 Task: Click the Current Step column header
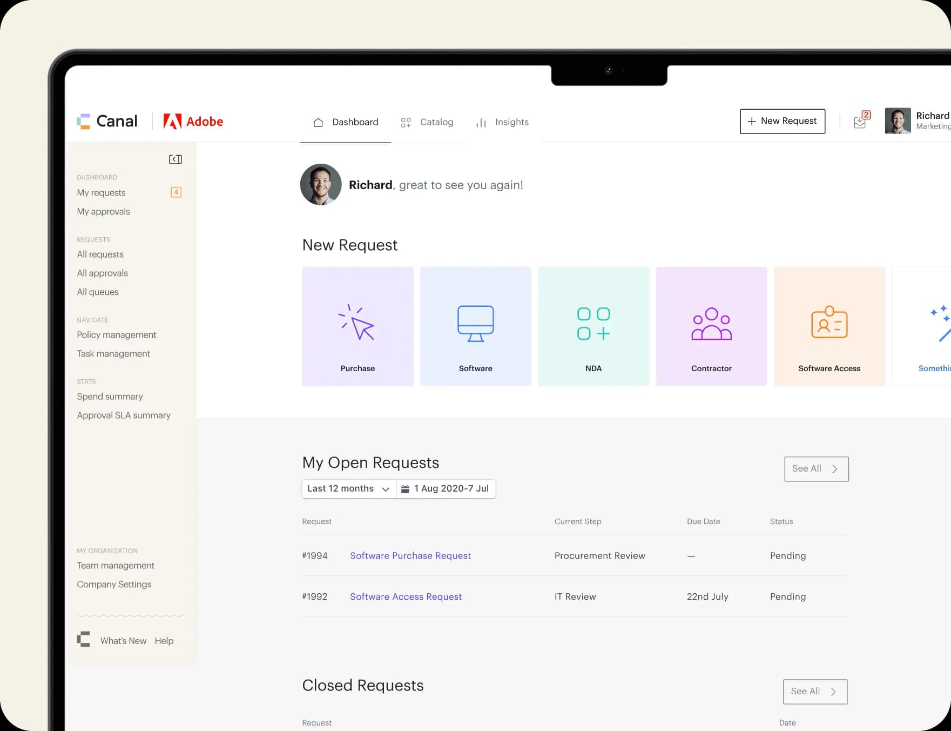pos(578,522)
